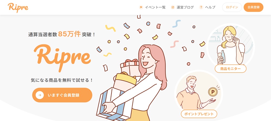Screen dimensions: 271x121
Task: Click the 通算当選者数 85万件 突破 text
Action: (62, 34)
